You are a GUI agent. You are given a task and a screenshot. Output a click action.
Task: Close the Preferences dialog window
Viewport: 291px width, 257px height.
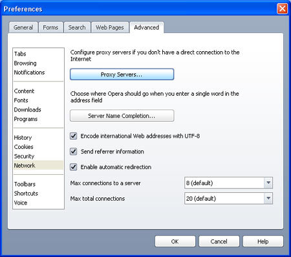[x=282, y=9]
